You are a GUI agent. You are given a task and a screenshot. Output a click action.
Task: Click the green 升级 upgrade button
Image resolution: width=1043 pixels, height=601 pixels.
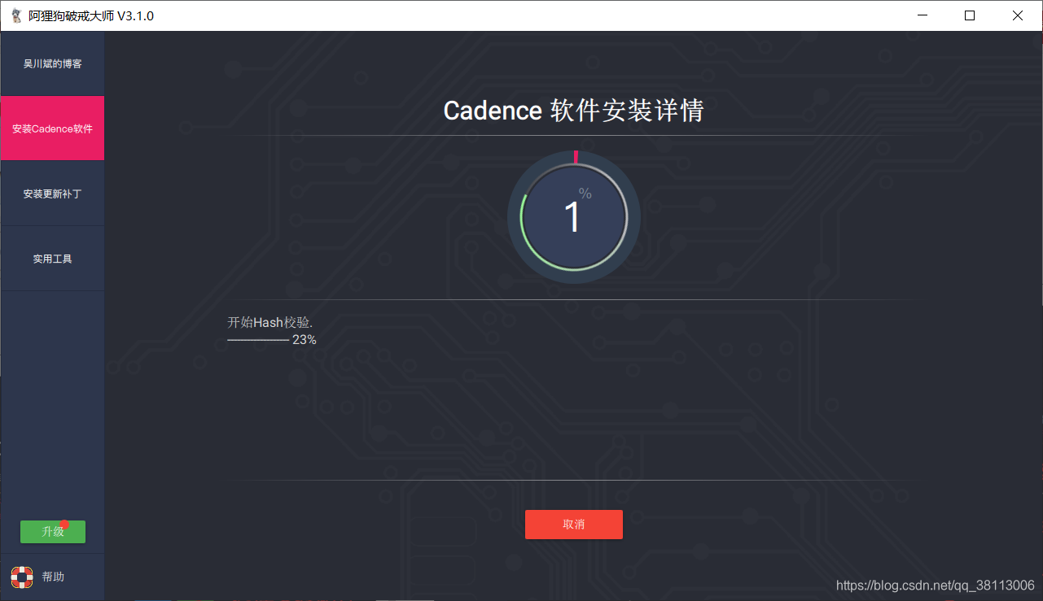(53, 532)
